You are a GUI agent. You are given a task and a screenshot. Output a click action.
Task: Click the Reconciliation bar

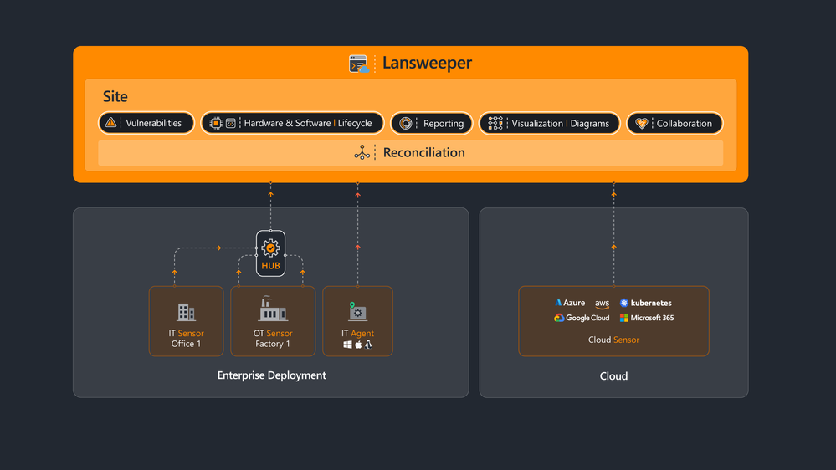(410, 152)
